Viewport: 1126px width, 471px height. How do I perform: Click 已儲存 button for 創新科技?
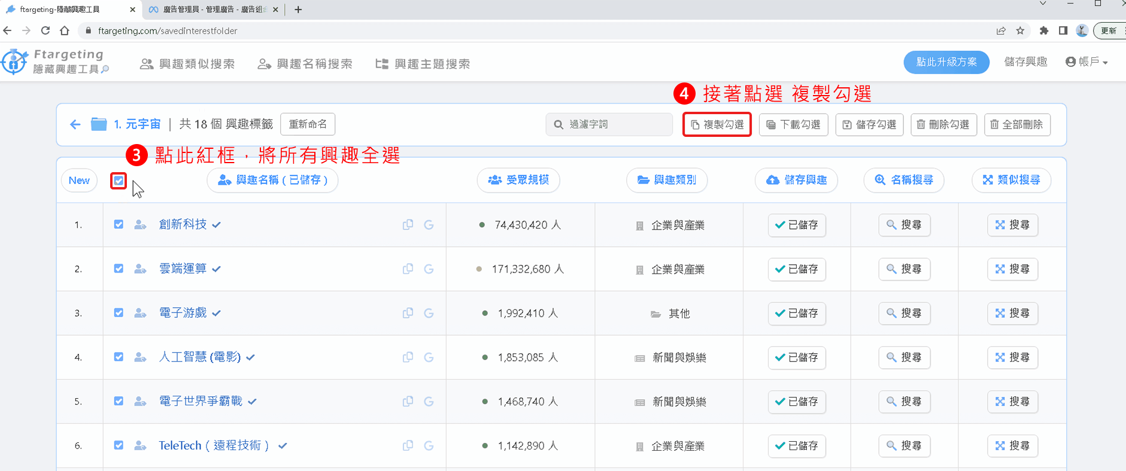[x=797, y=225]
